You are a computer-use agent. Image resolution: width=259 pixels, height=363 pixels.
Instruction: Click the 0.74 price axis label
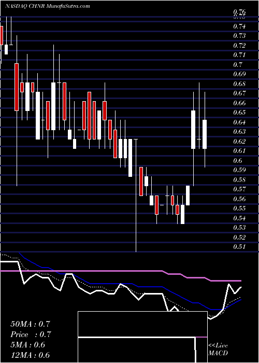pos(239,26)
